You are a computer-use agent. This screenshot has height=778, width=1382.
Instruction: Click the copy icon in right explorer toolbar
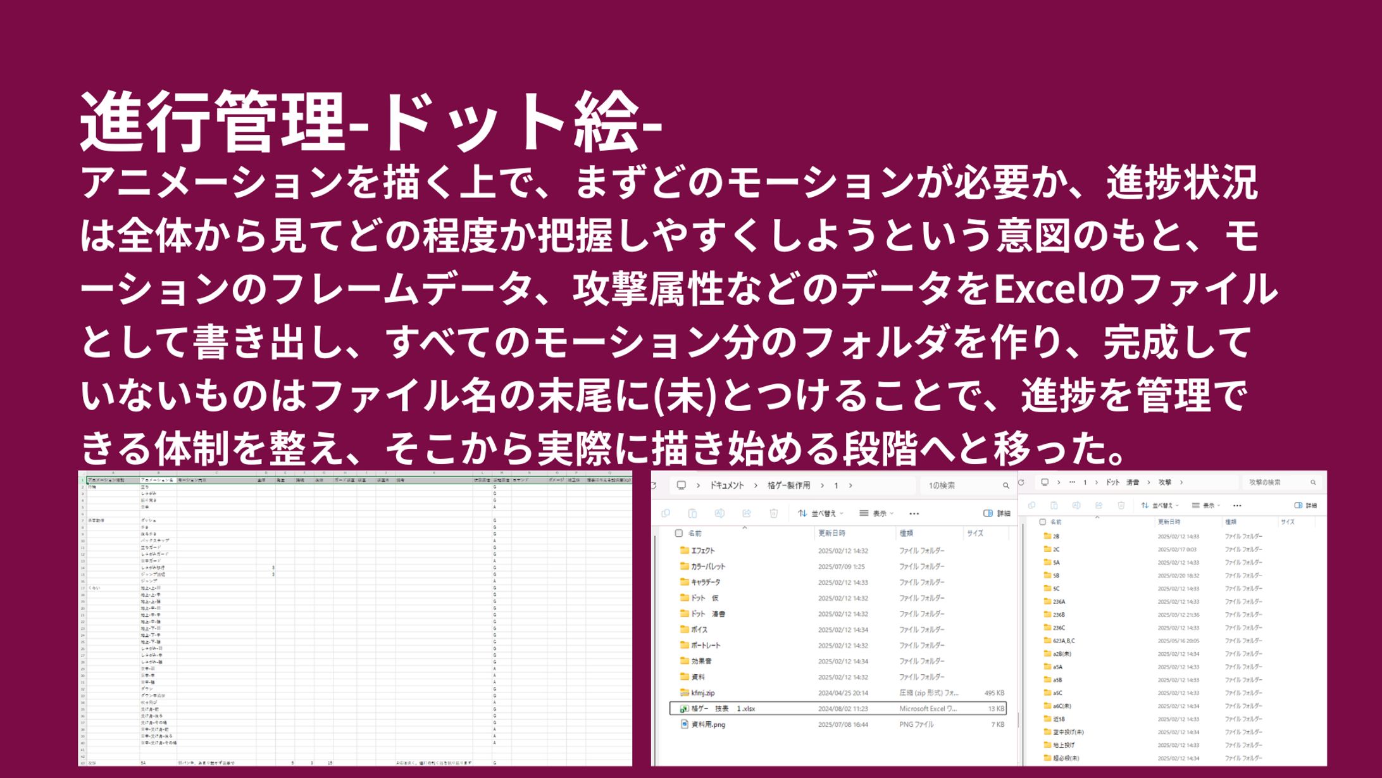(x=1032, y=505)
